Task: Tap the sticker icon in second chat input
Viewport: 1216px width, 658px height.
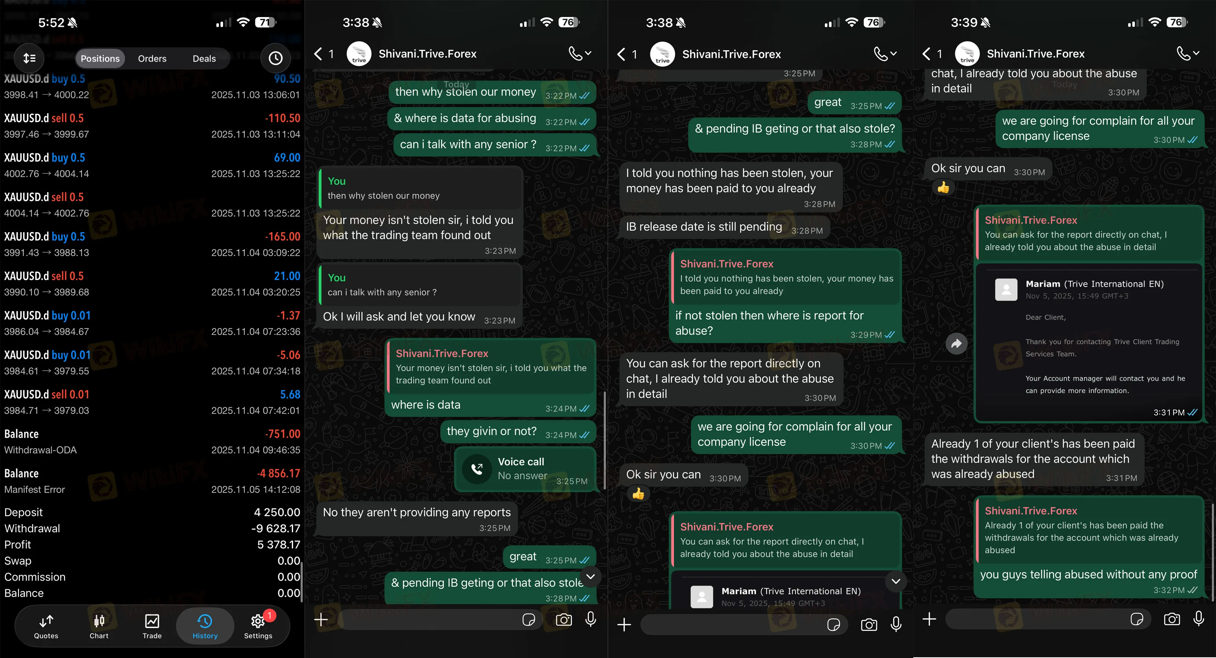Action: [834, 625]
